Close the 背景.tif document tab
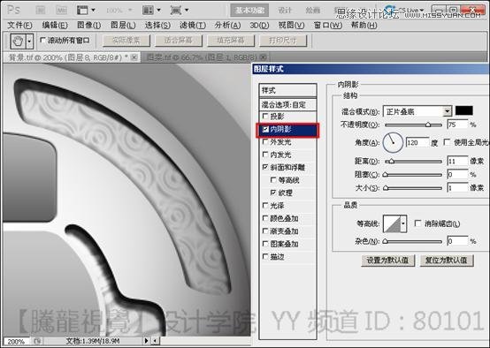 click(134, 57)
